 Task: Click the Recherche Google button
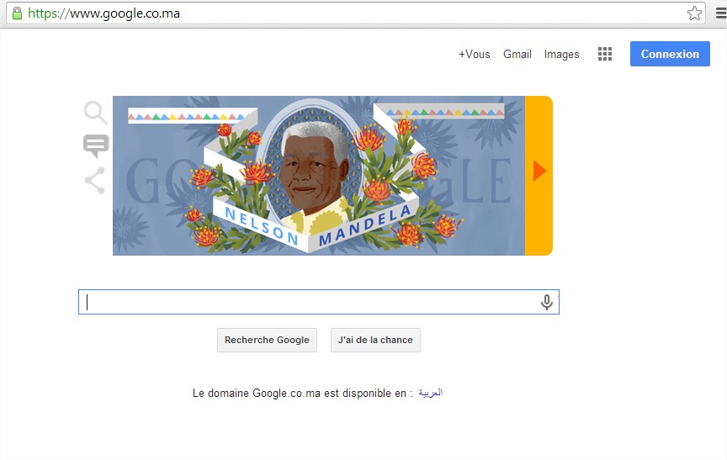[x=267, y=340]
